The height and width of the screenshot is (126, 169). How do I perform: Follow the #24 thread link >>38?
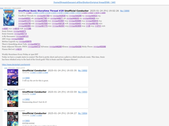(x=88, y=26)
